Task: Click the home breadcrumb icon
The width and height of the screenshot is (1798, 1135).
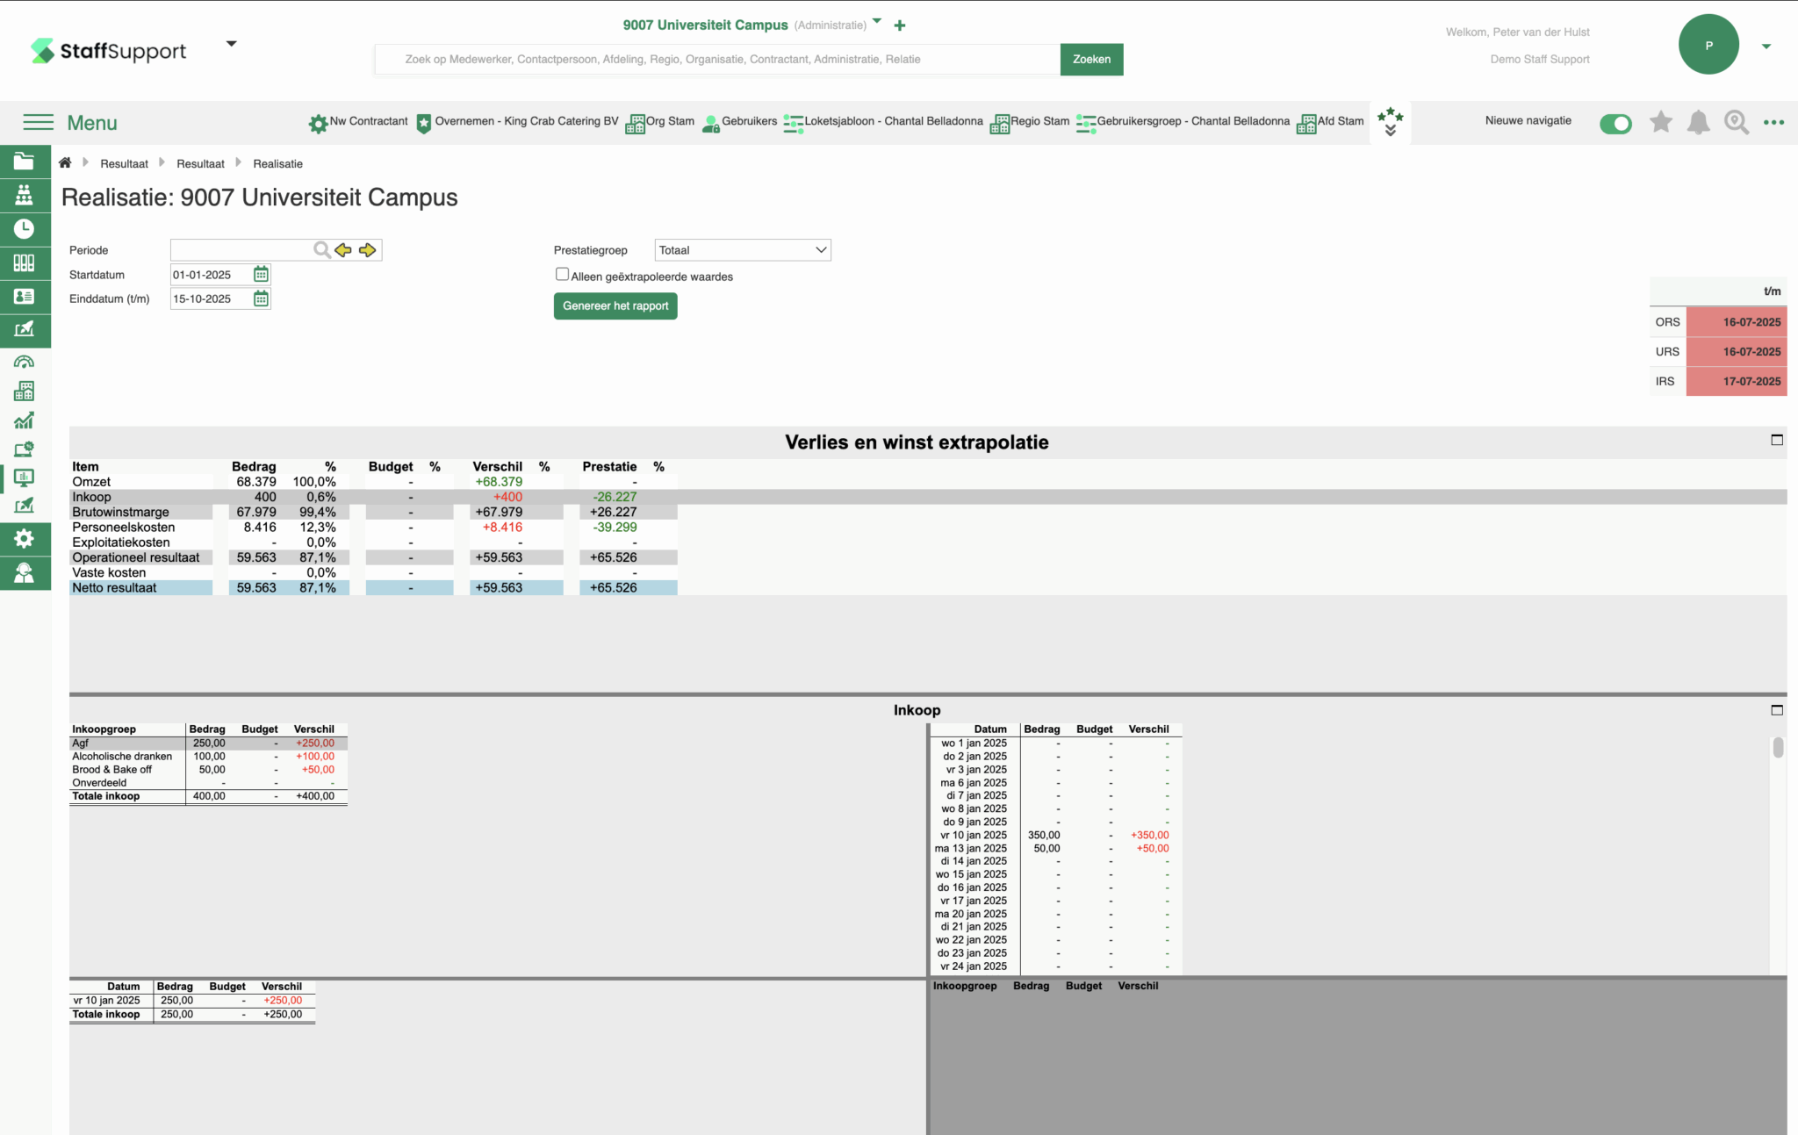Action: pyautogui.click(x=65, y=163)
